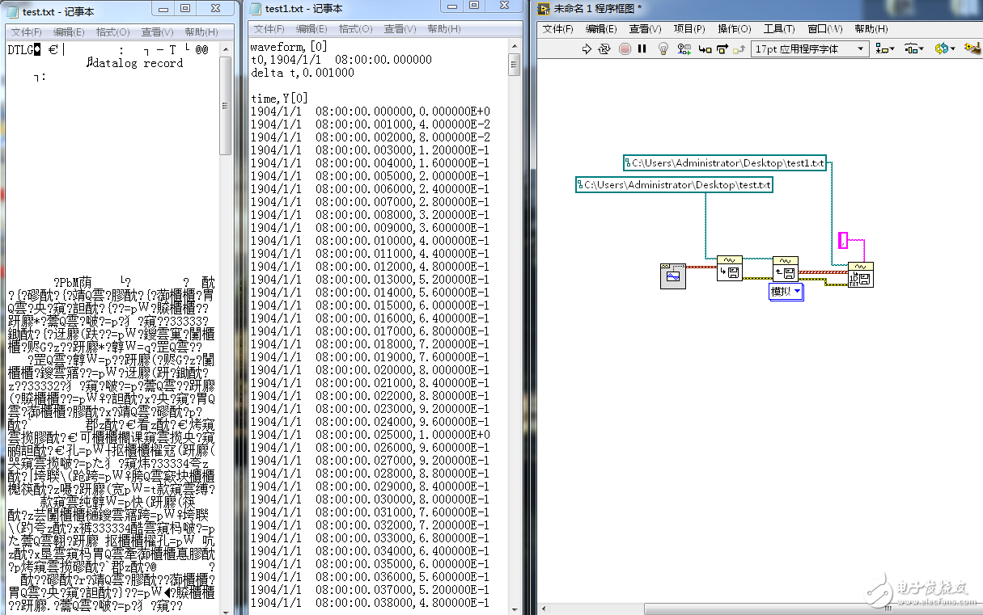Click test1.txt Notepad vertical scrollbar thumb
This screenshot has width=983, height=615.
coord(514,65)
